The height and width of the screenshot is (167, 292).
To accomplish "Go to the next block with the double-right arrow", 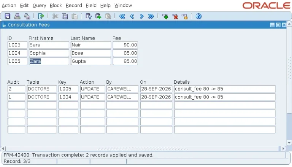I will [x=151, y=16].
